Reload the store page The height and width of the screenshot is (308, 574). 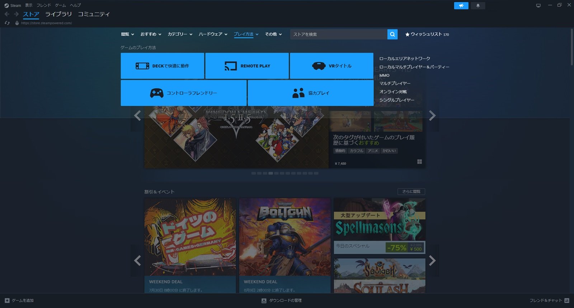[x=7, y=23]
